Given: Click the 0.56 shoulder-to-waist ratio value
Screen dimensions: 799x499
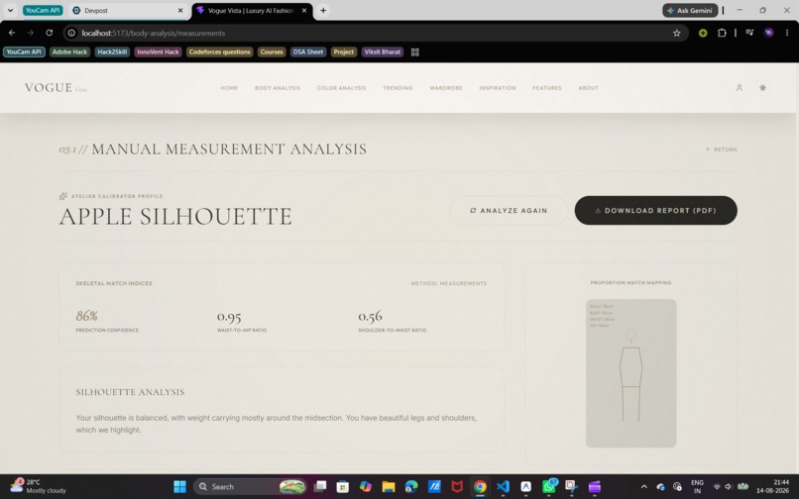Looking at the screenshot, I should [370, 316].
